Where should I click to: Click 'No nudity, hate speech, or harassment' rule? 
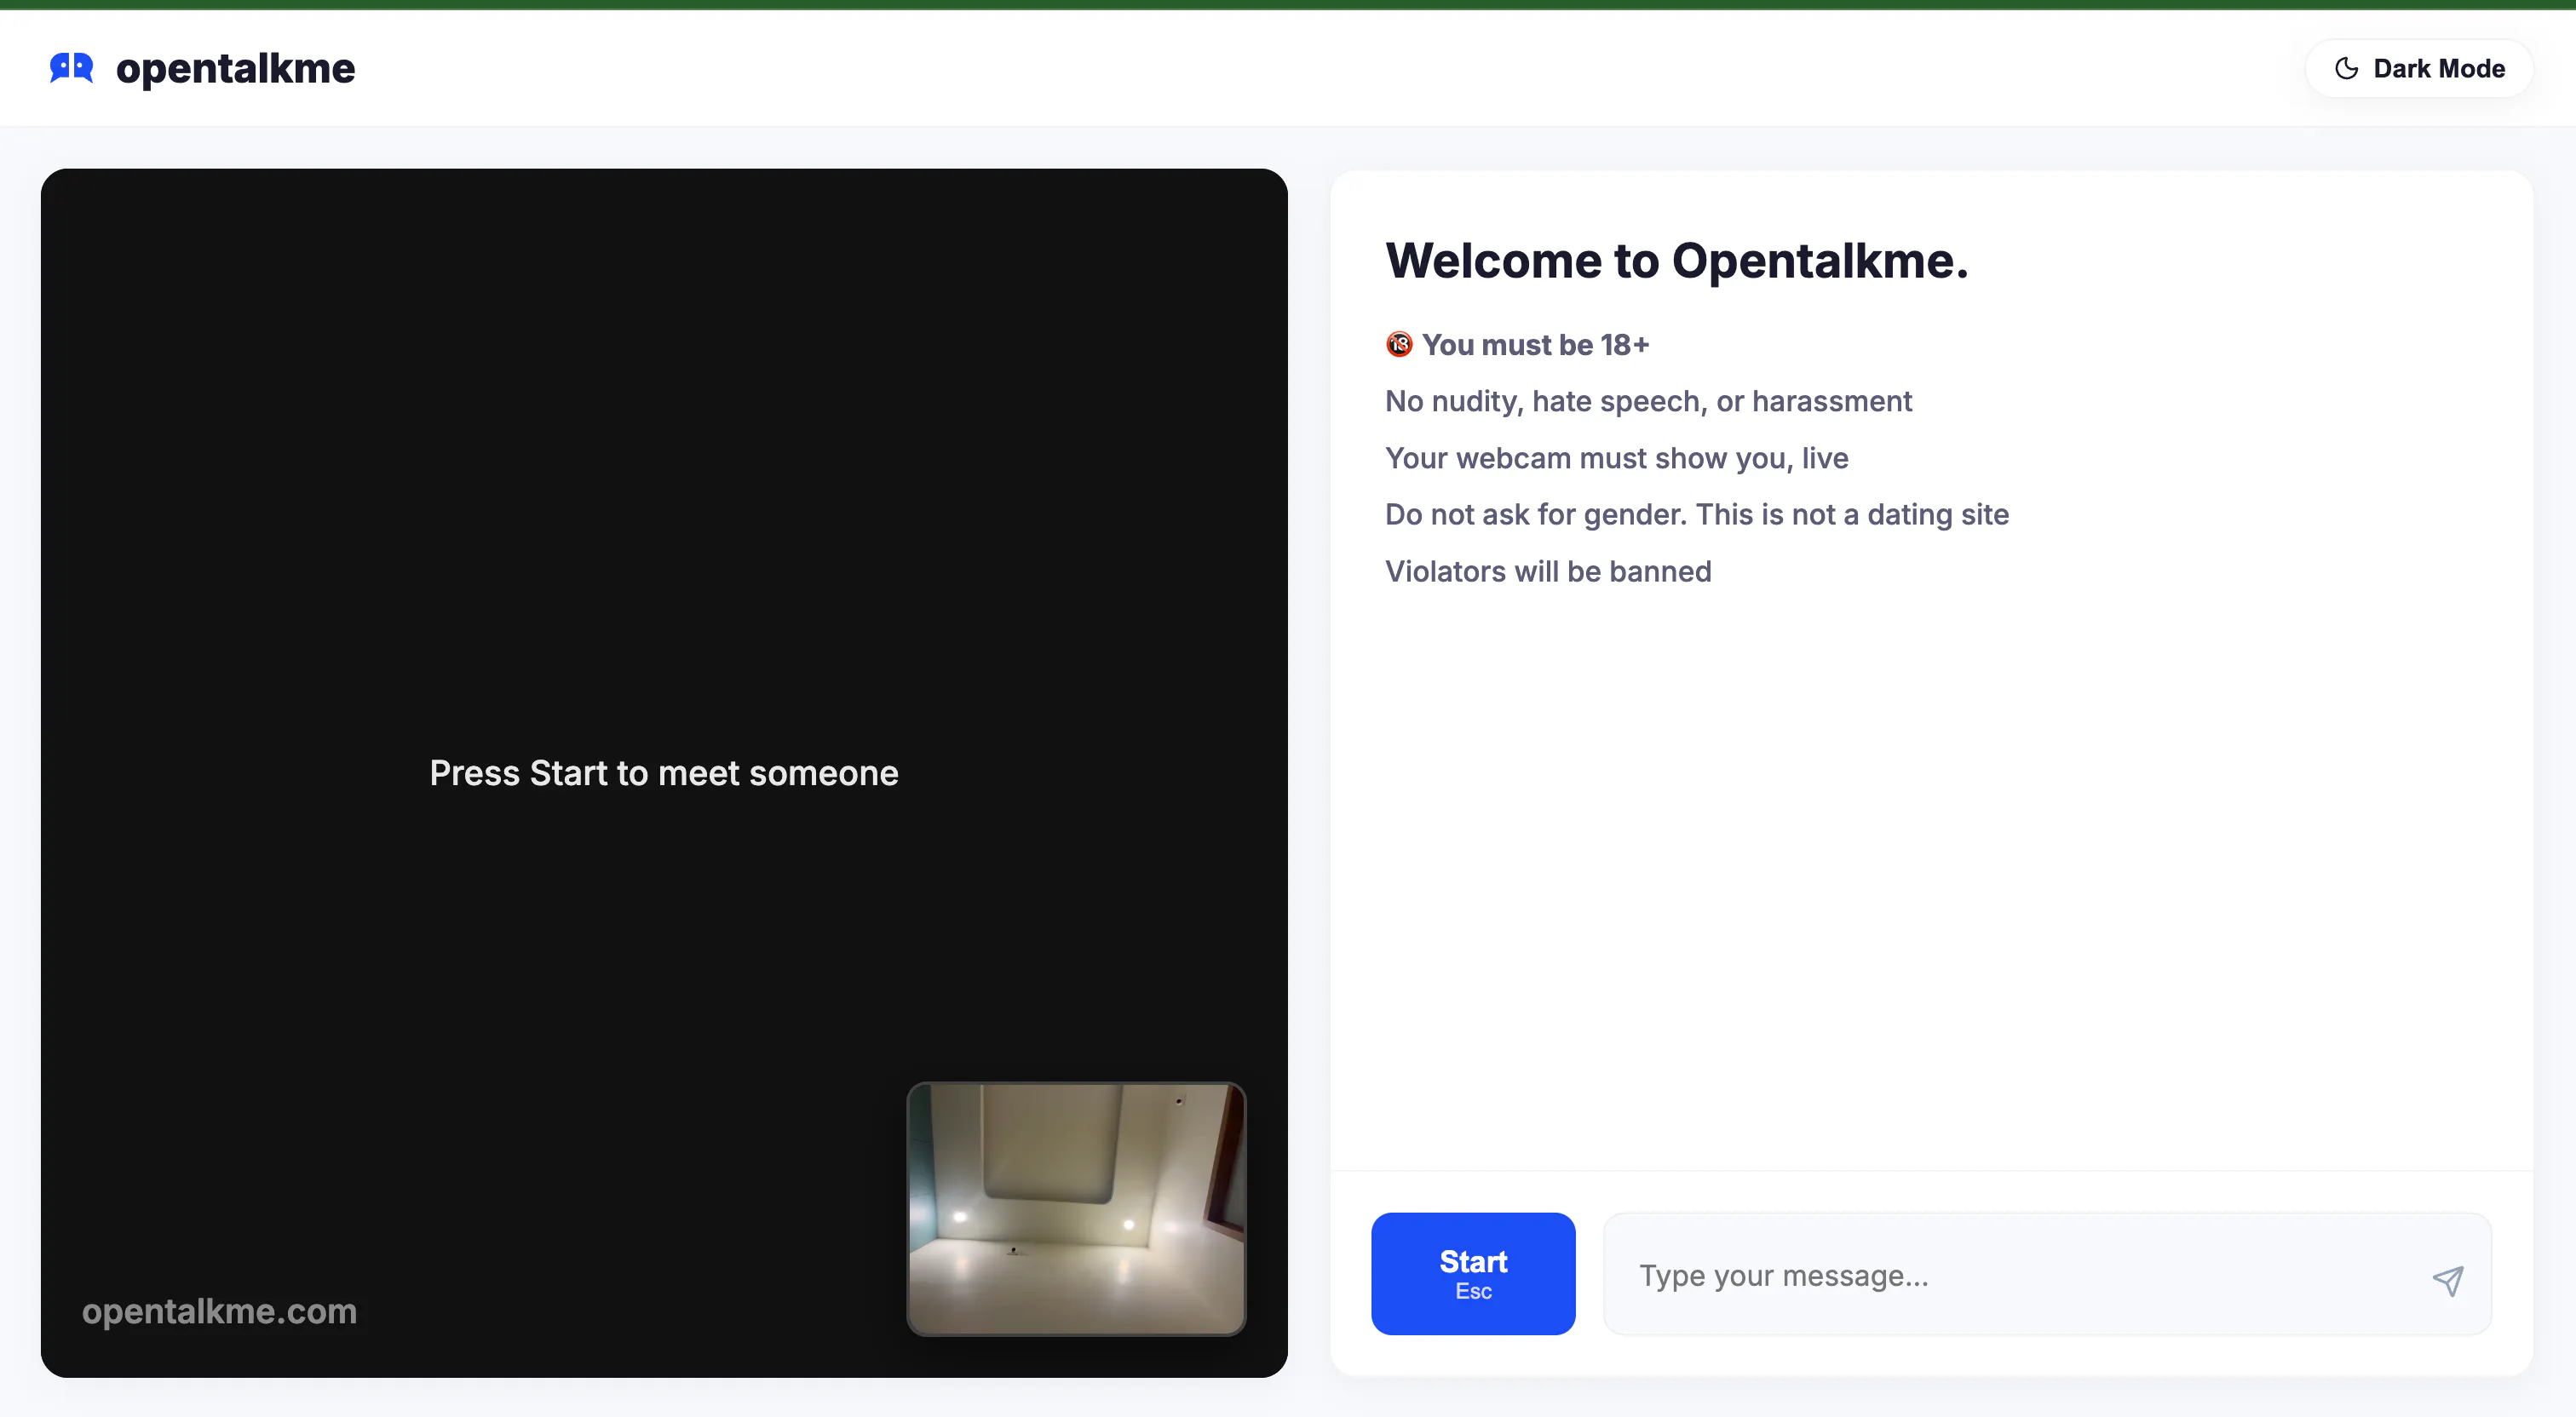point(1648,401)
